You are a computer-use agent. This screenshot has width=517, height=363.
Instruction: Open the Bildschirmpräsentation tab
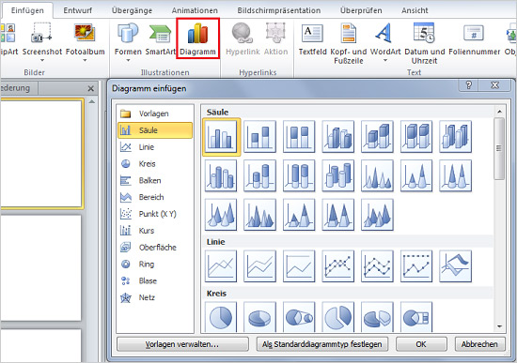279,10
